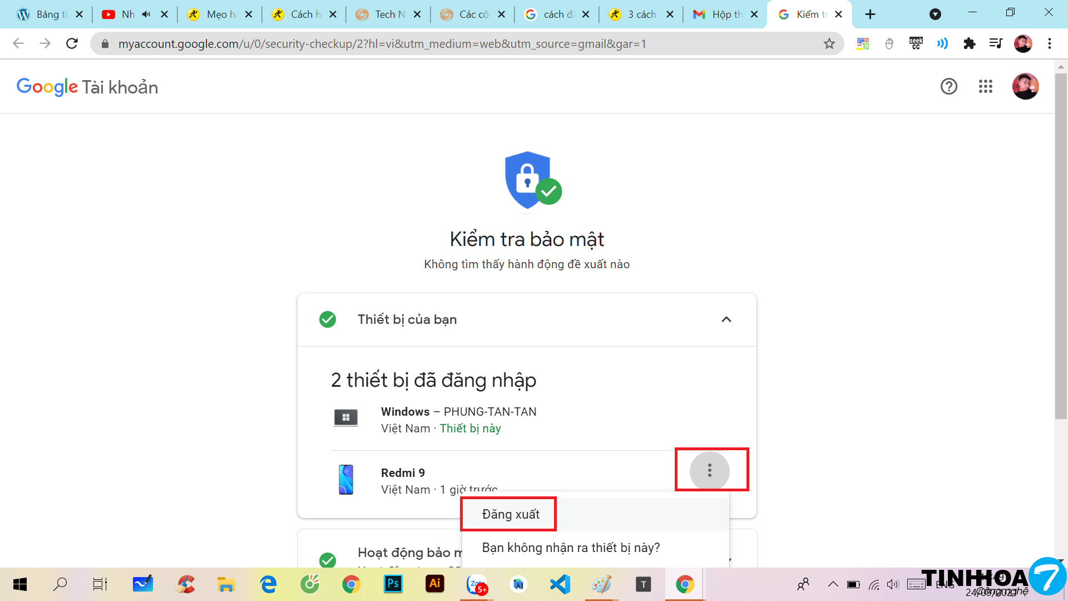Collapse the 'Thiết bị của bạn' section
Image resolution: width=1068 pixels, height=601 pixels.
pyautogui.click(x=726, y=319)
